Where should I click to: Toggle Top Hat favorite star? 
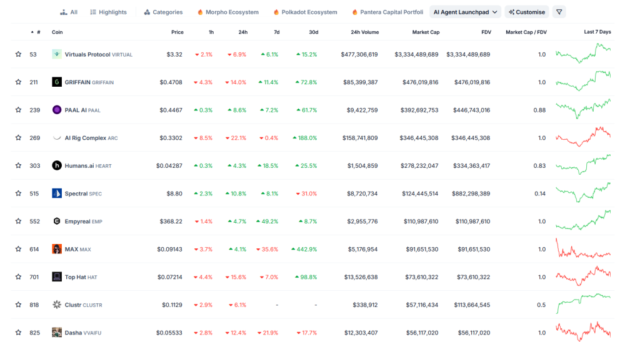pos(18,277)
